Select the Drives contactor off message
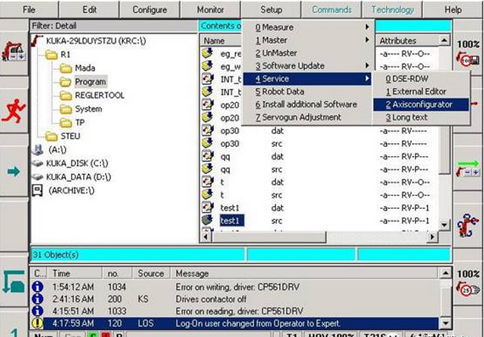 coord(235,299)
